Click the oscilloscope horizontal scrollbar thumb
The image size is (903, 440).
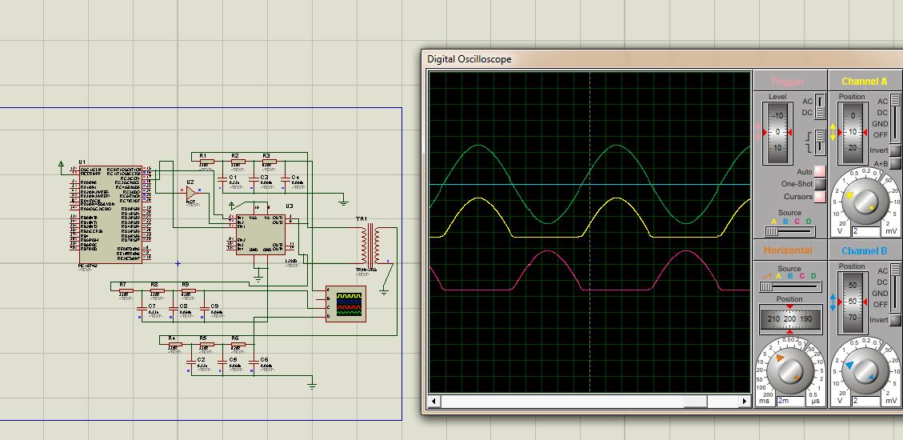695,401
